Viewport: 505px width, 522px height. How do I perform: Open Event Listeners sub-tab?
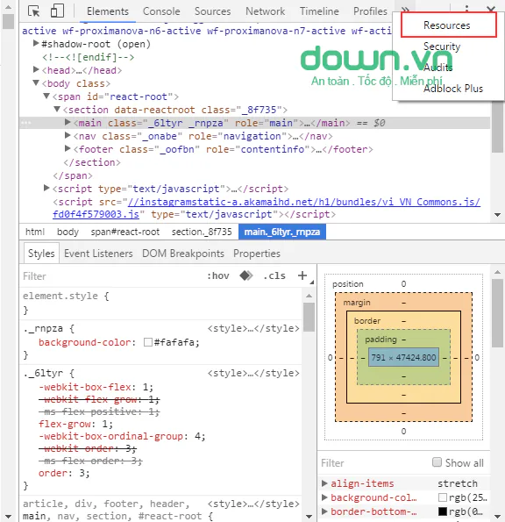98,254
